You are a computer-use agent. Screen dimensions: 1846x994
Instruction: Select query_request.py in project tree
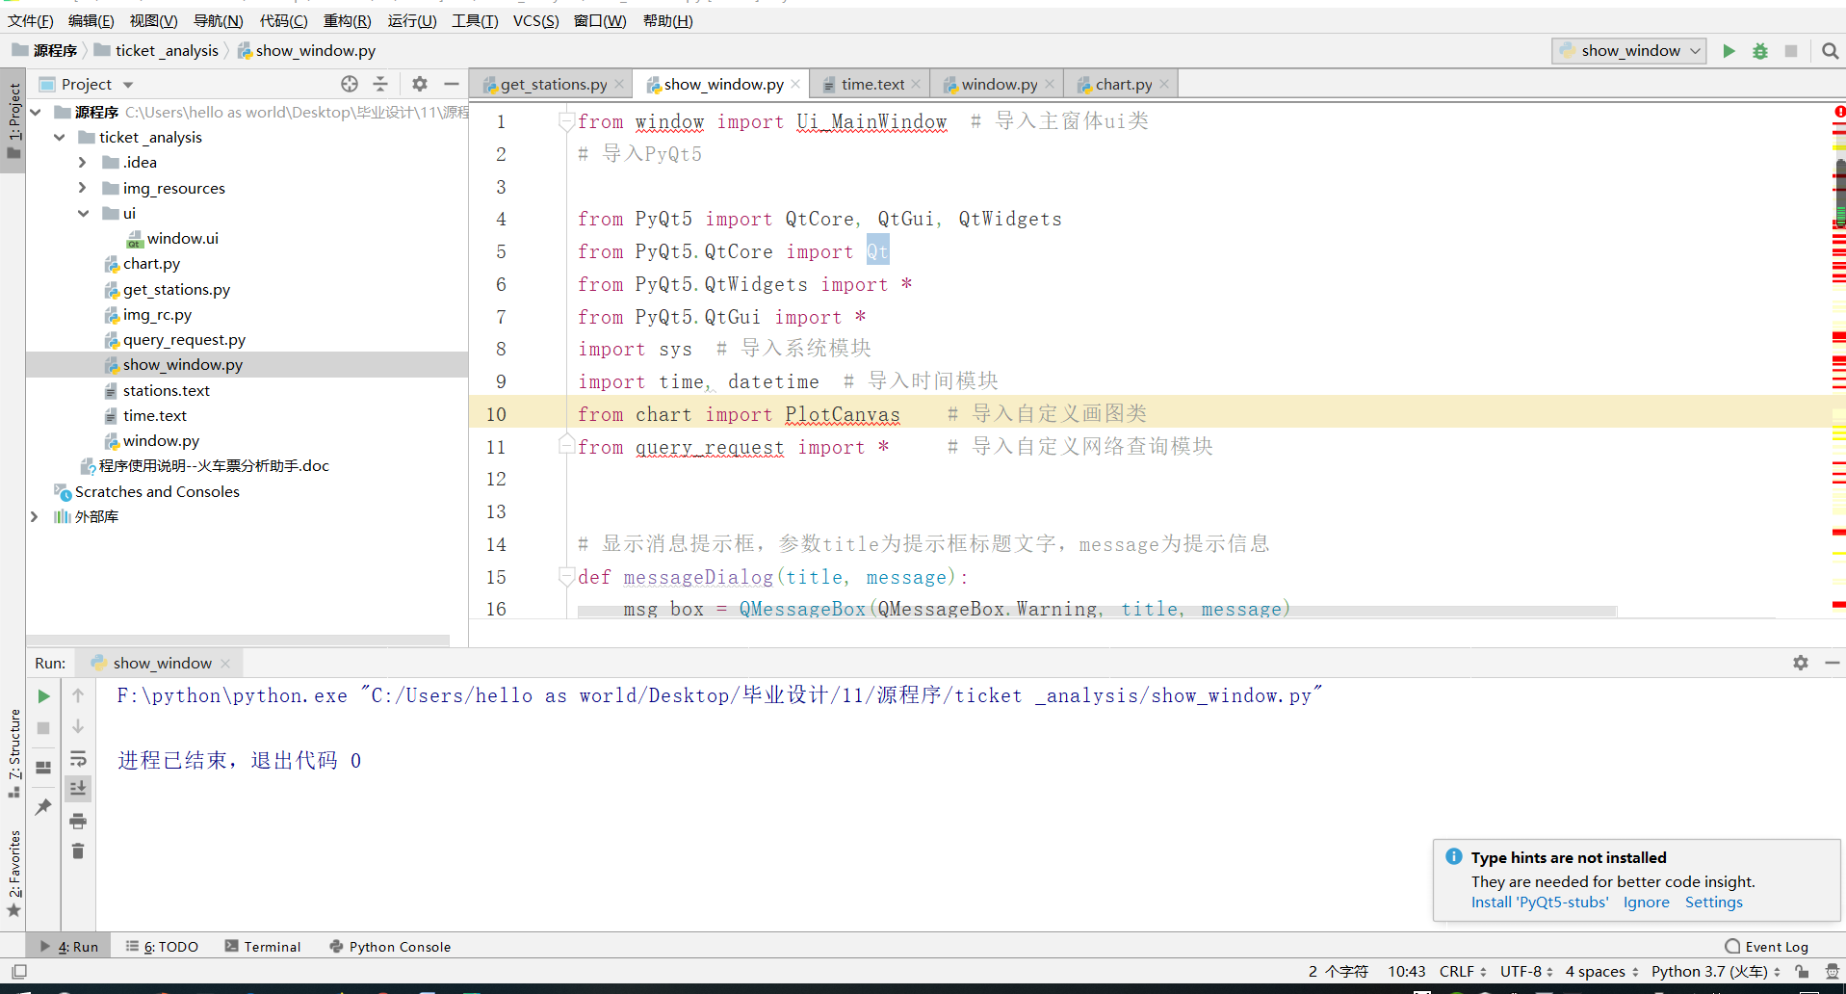click(184, 340)
